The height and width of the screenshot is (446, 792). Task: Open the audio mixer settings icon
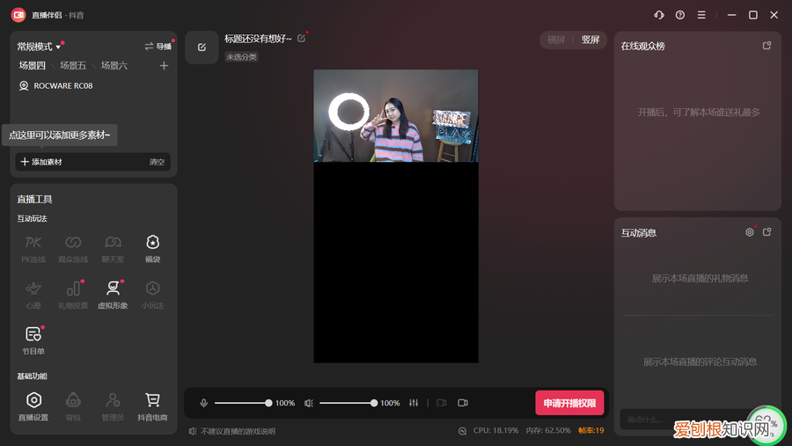tap(414, 403)
